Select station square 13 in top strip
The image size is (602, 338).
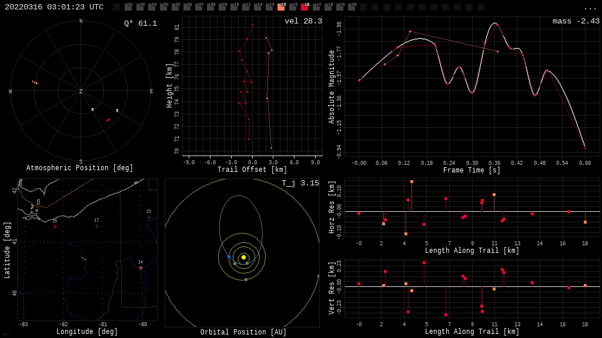[x=269, y=7]
